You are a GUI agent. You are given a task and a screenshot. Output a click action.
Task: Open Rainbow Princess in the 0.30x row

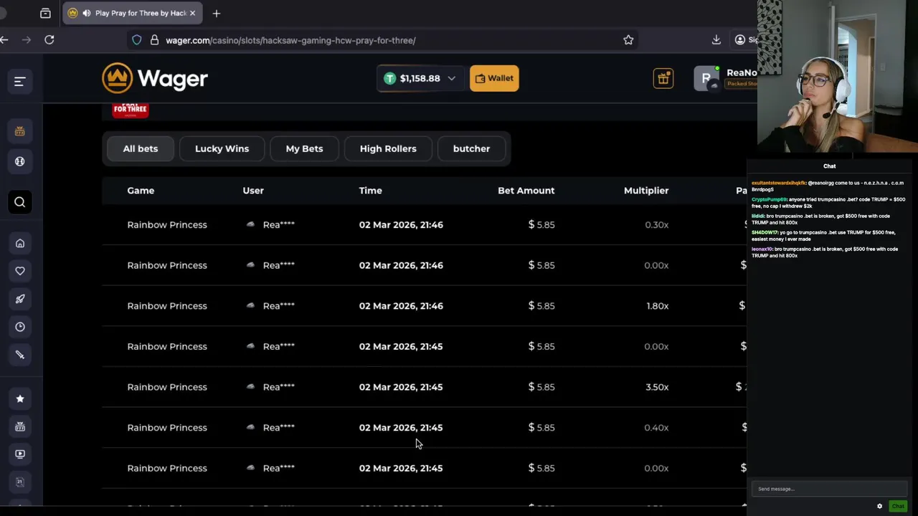point(167,225)
